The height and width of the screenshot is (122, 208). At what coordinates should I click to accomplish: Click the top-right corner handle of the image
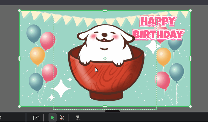coord(190,11)
